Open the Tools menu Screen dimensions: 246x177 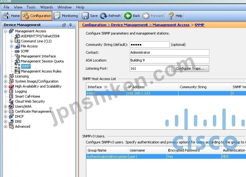point(31,7)
